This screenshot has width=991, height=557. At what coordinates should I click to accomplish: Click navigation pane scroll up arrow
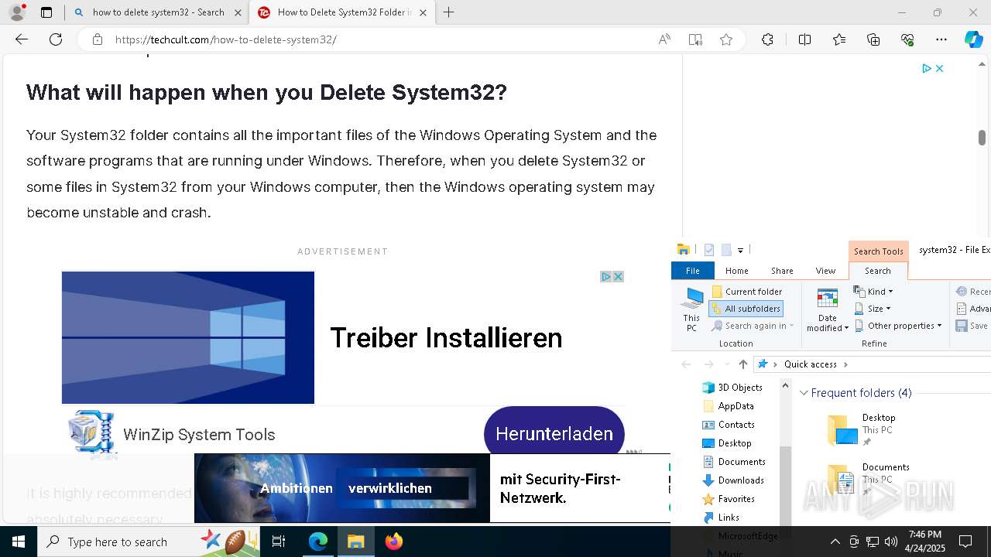785,385
